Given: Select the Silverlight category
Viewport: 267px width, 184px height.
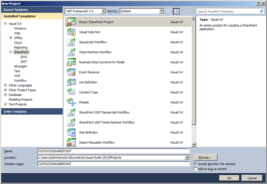Looking at the screenshot, I should click(20, 67).
